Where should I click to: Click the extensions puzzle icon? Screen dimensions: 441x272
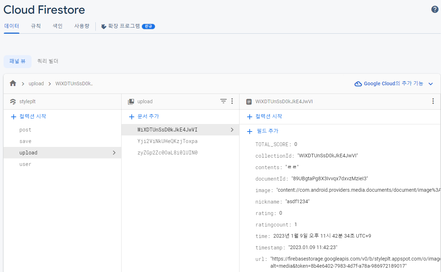[104, 26]
